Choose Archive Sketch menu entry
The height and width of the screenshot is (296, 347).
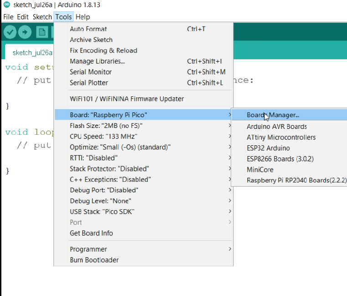pyautogui.click(x=143, y=40)
